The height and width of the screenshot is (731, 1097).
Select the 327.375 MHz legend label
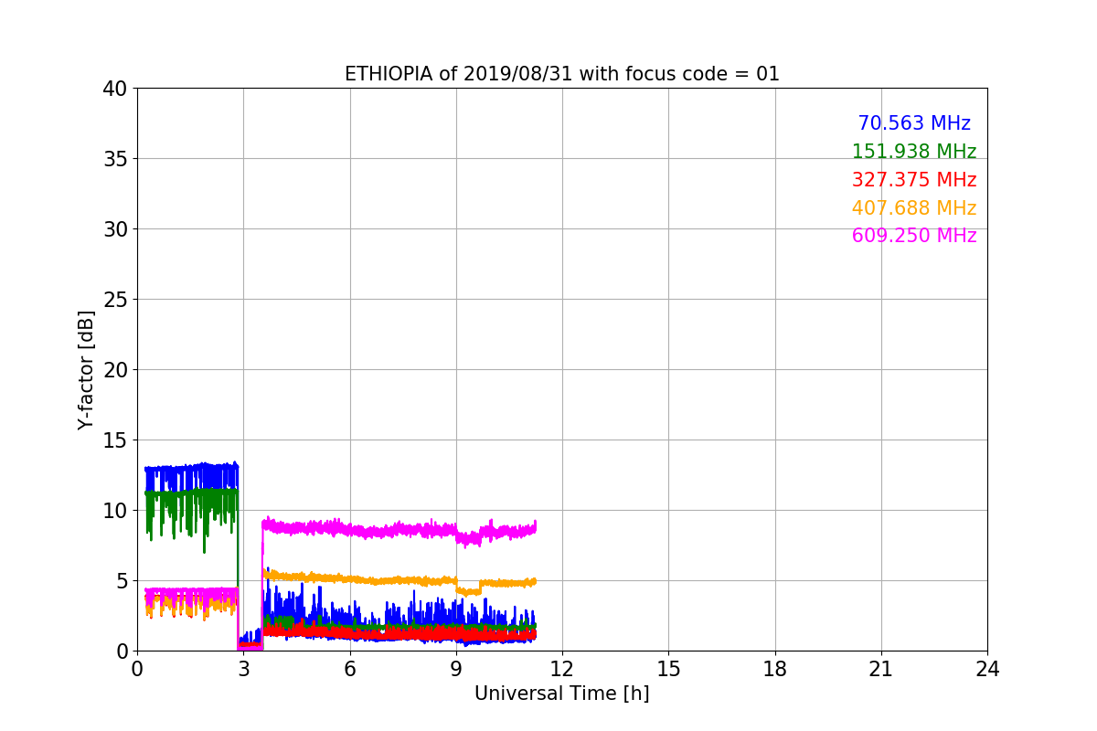(914, 180)
